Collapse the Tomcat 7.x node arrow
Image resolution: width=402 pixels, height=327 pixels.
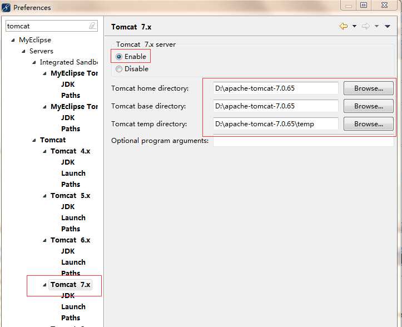(44, 285)
